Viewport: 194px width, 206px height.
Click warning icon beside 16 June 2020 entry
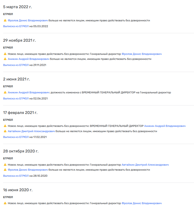tap(5, 203)
